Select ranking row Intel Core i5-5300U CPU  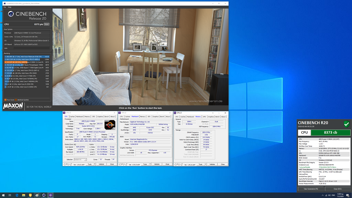click(27, 87)
